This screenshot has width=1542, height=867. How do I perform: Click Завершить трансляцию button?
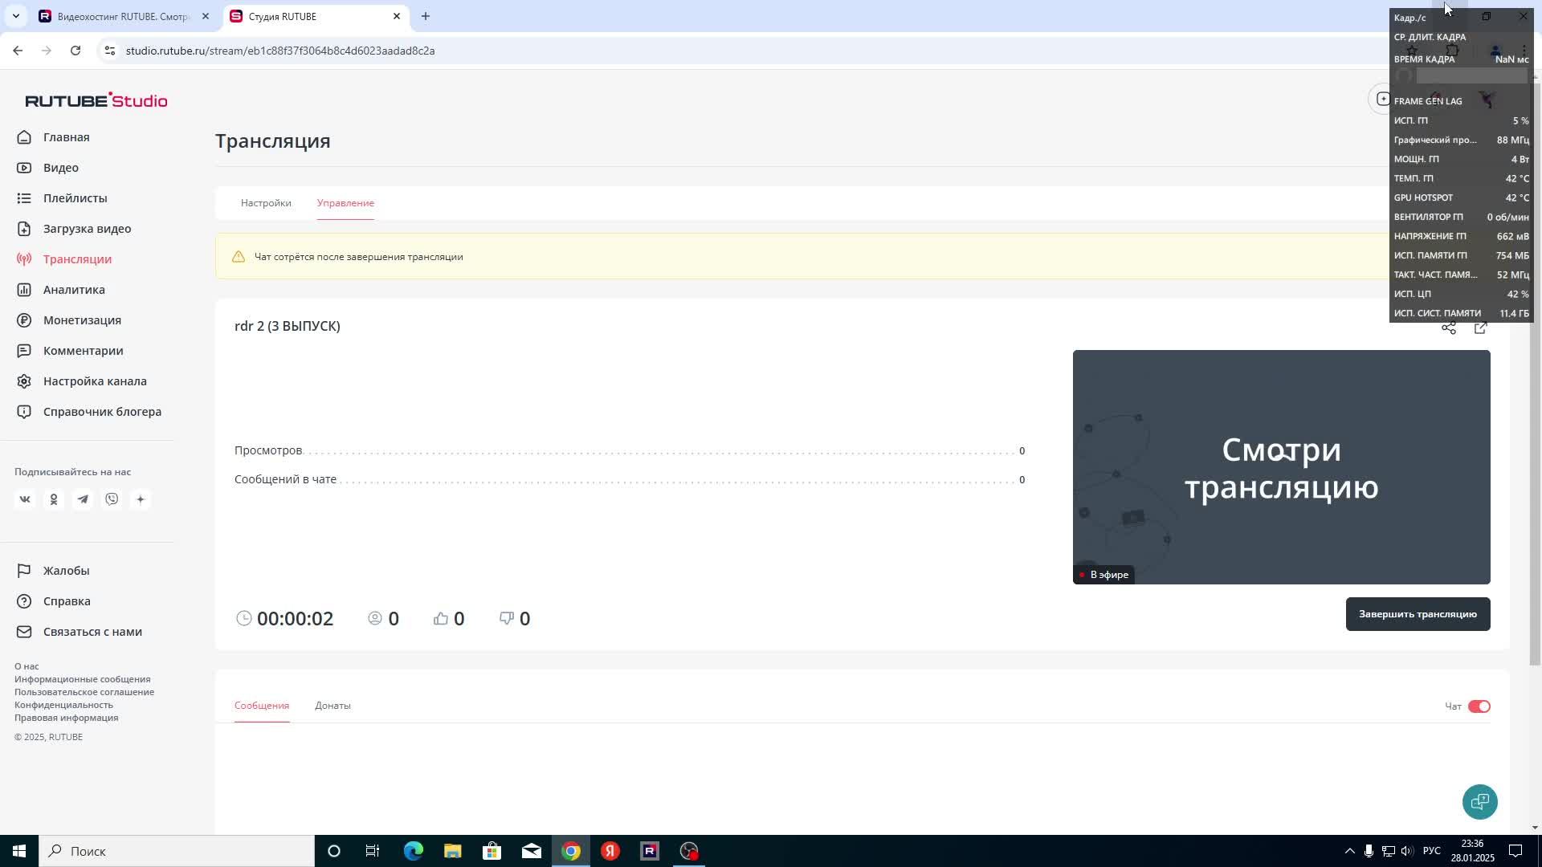[x=1418, y=614]
